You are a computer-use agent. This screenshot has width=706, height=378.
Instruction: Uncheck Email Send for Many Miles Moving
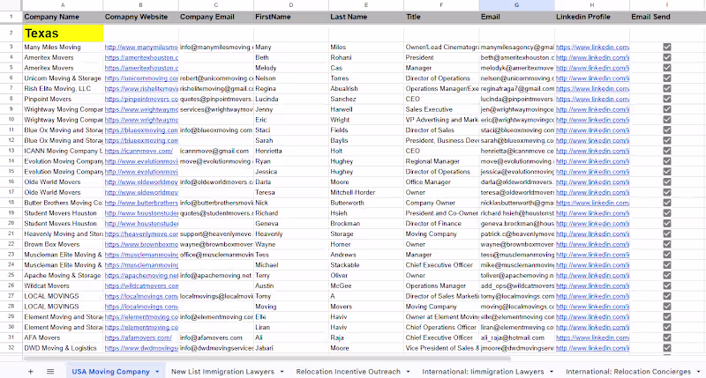pyautogui.click(x=667, y=48)
